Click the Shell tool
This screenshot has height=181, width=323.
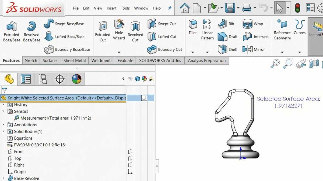[227, 50]
